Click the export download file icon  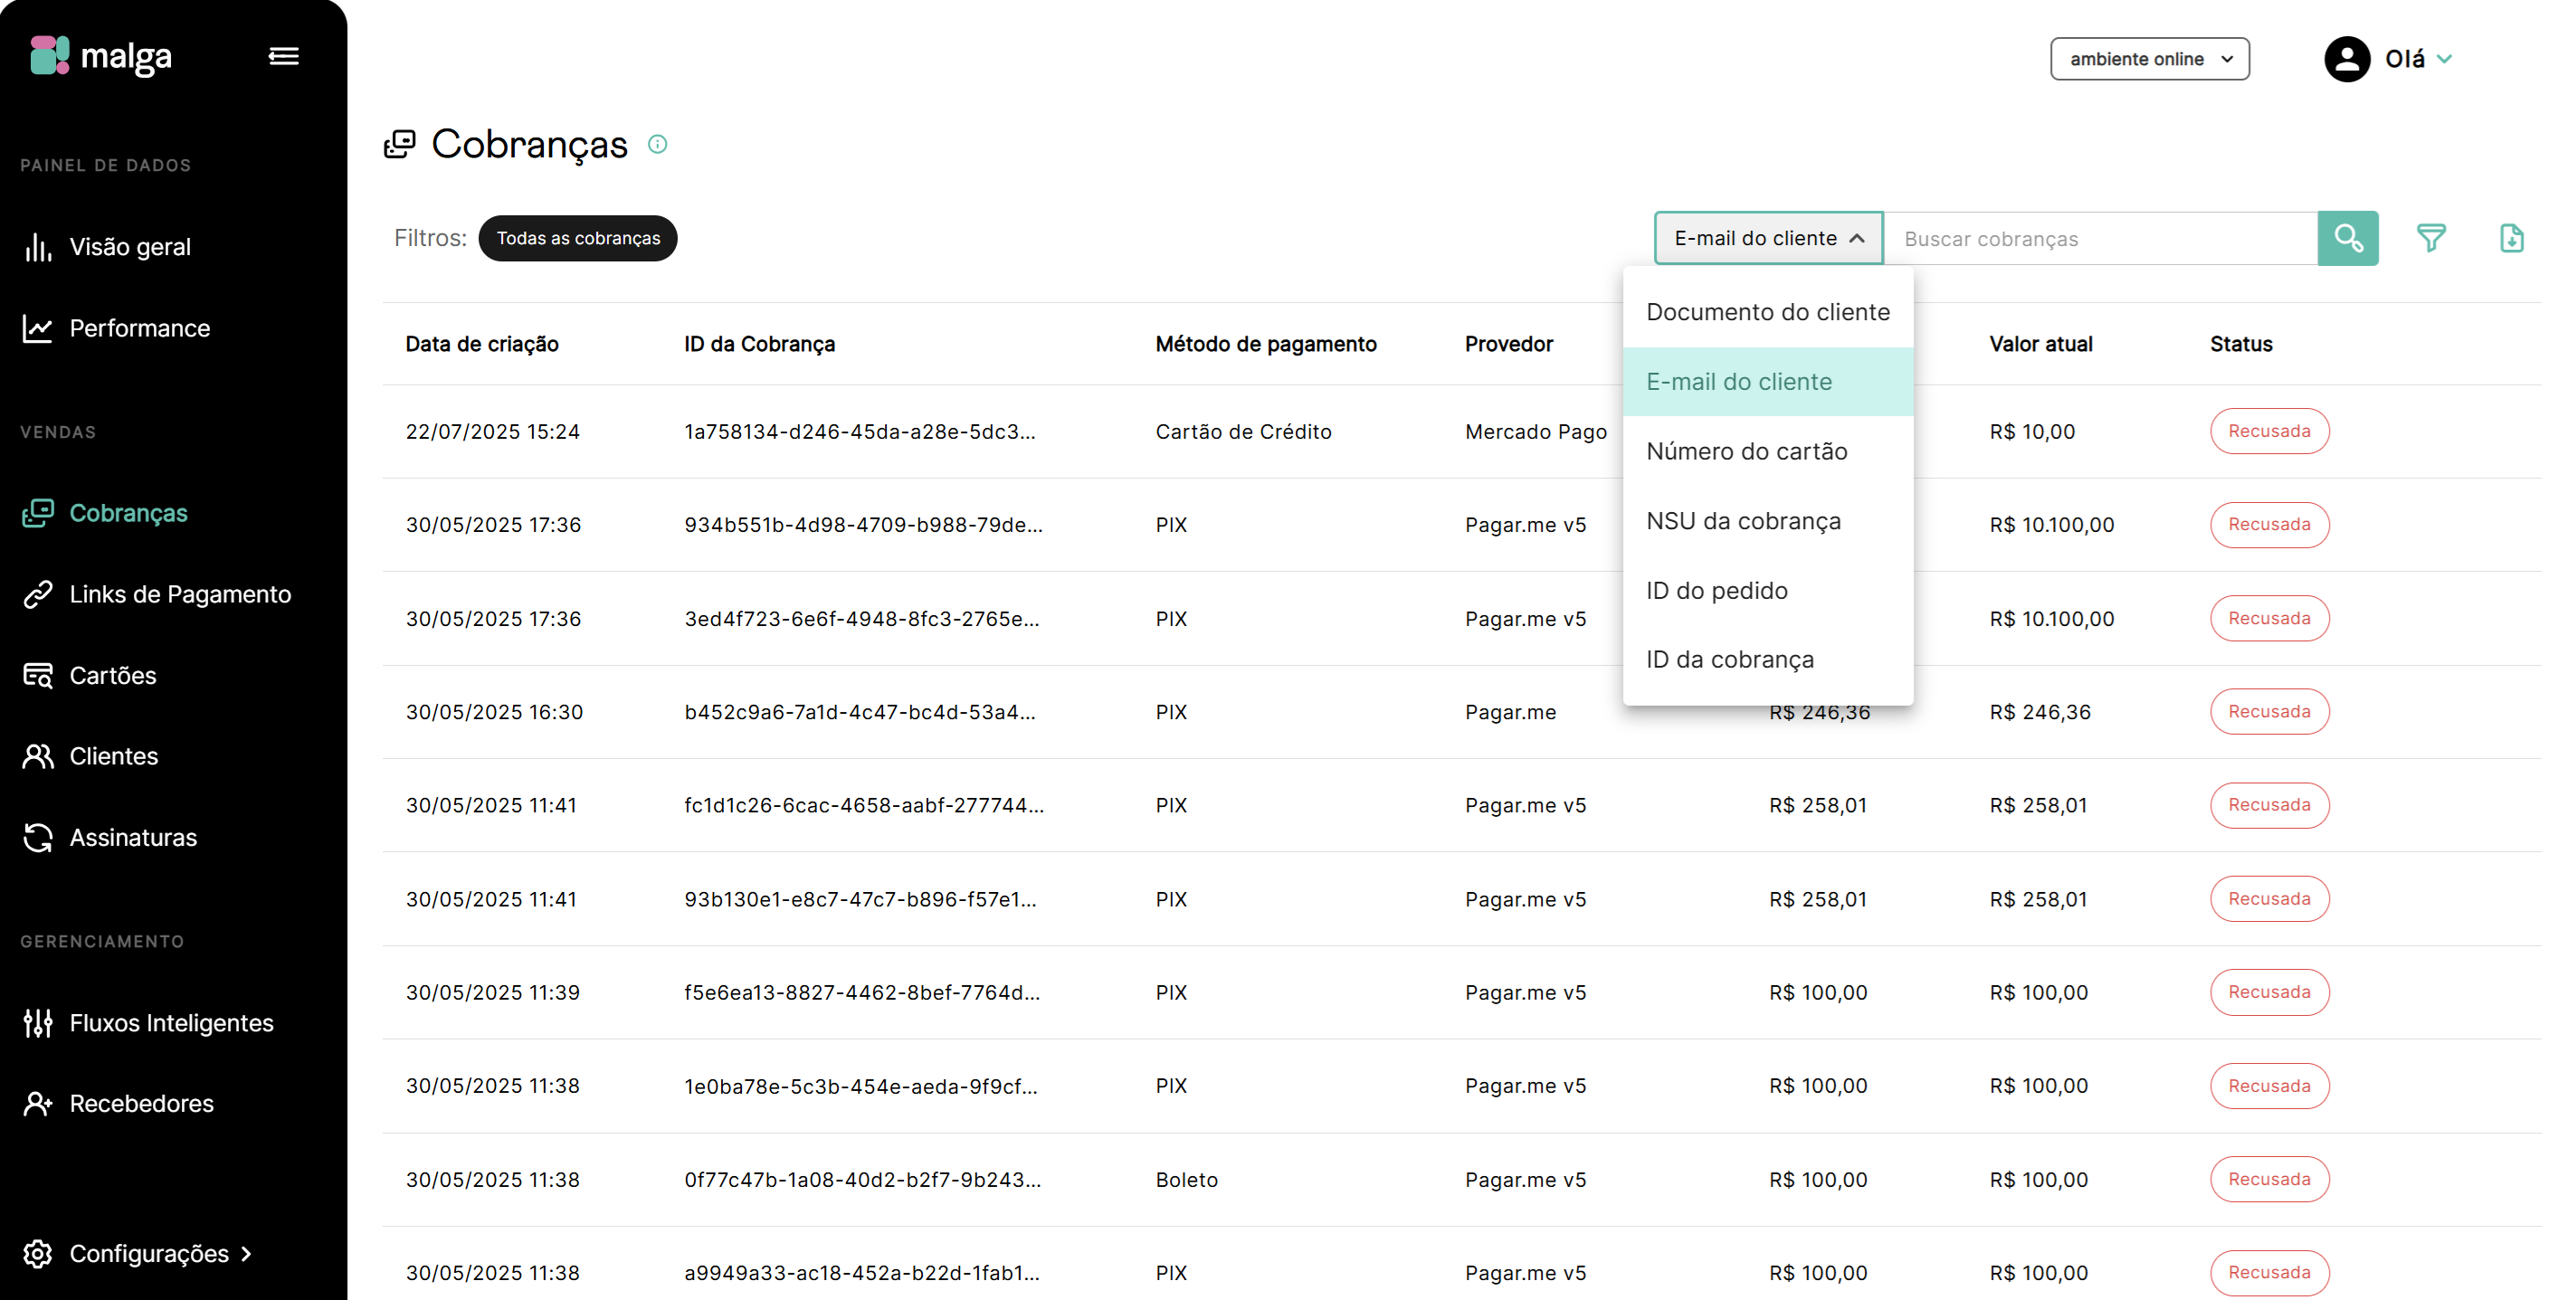point(2511,238)
